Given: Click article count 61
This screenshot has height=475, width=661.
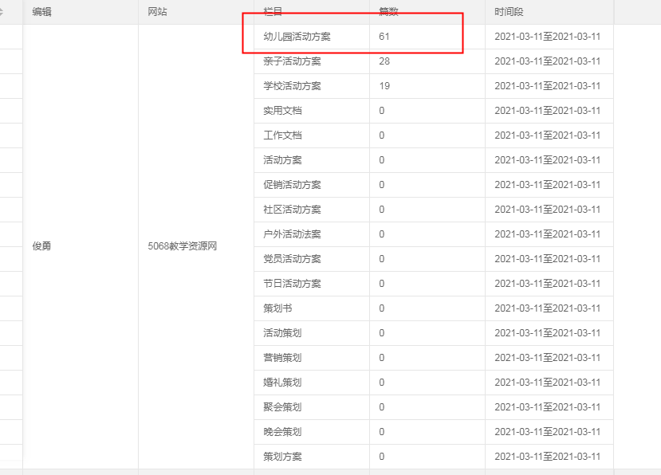Looking at the screenshot, I should 384,37.
